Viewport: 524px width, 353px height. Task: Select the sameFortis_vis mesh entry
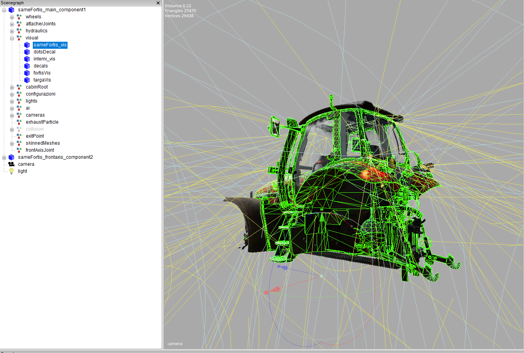(x=50, y=45)
